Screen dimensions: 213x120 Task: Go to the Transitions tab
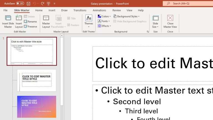[x=80, y=10]
